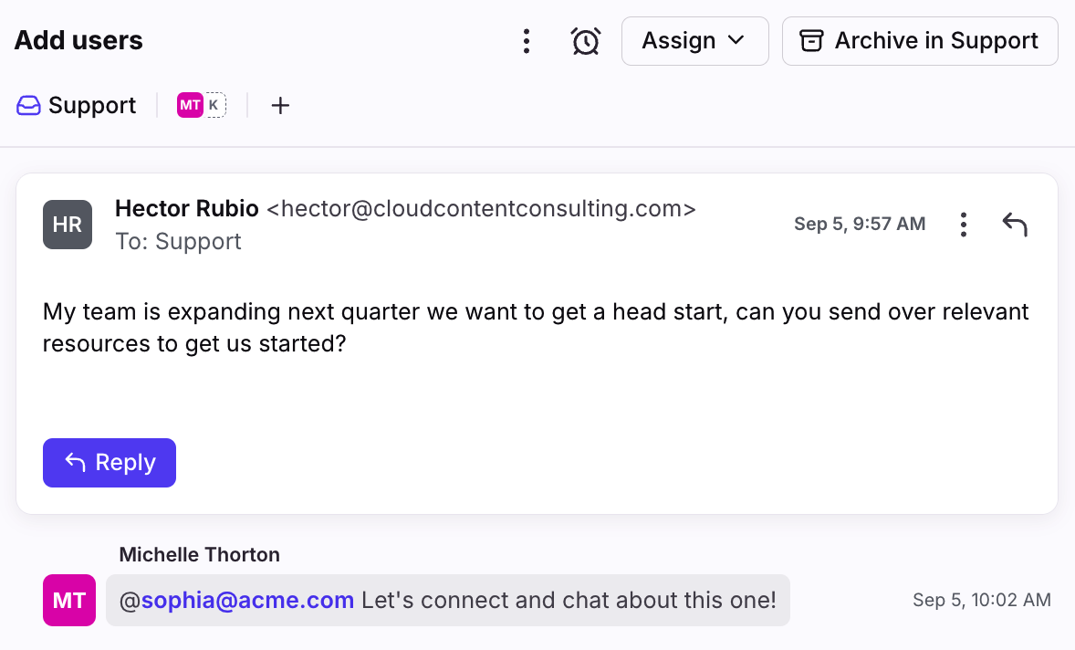Click Archive in Support button
Viewport: 1075px width, 650px height.
coord(919,41)
